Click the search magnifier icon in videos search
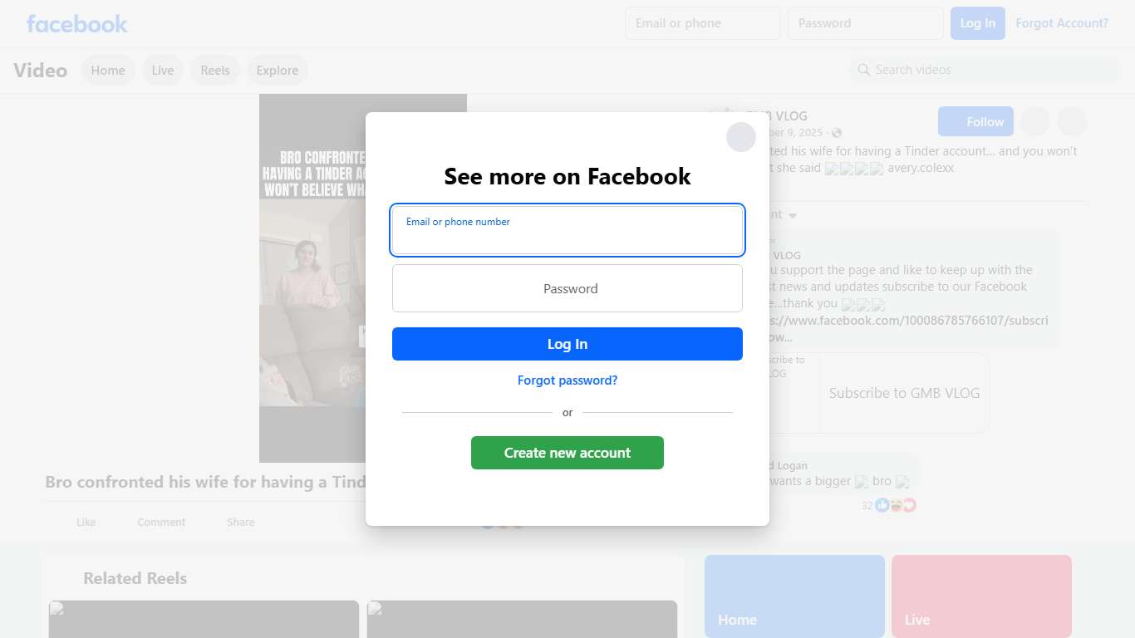1135x638 pixels. [x=864, y=70]
